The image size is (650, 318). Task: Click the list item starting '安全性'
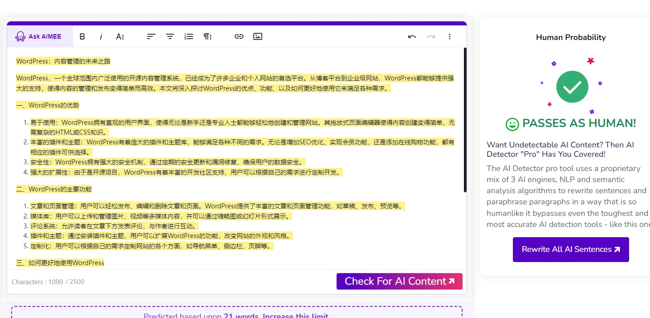point(169,162)
